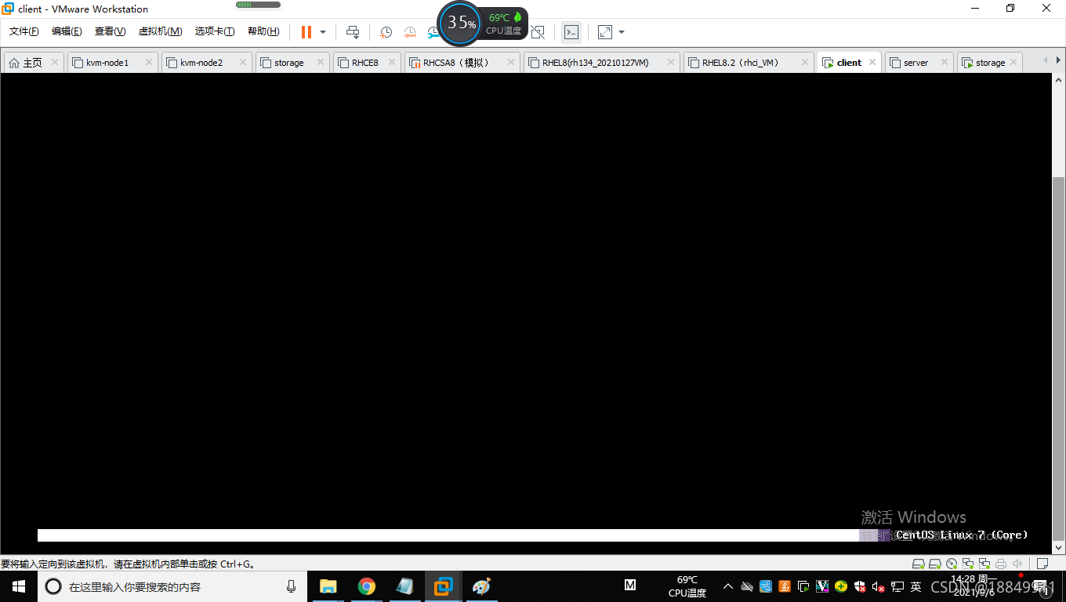Close the RHCSA8（模拟）tab
The height and width of the screenshot is (602, 1066).
tap(511, 63)
